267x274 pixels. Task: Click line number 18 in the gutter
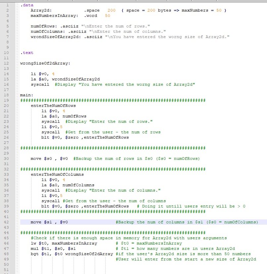coord(6,95)
